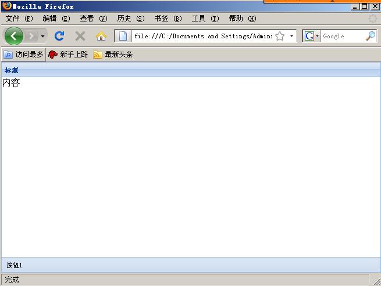Click the green Back navigation arrow
381x286 pixels.
click(14, 36)
